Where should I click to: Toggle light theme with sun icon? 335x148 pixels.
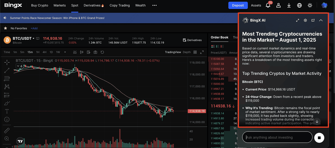click(310, 5)
